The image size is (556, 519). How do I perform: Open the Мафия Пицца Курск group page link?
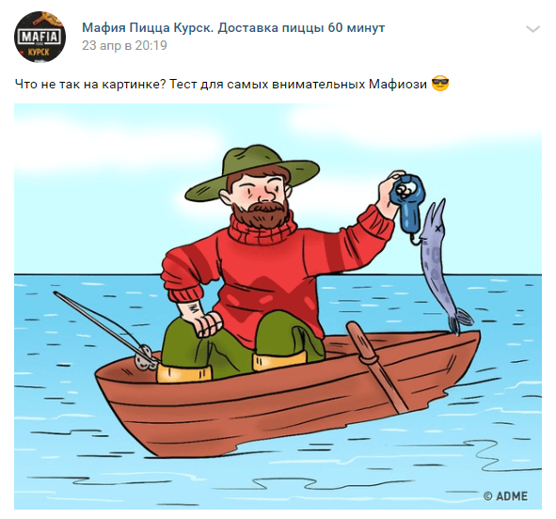(x=233, y=27)
